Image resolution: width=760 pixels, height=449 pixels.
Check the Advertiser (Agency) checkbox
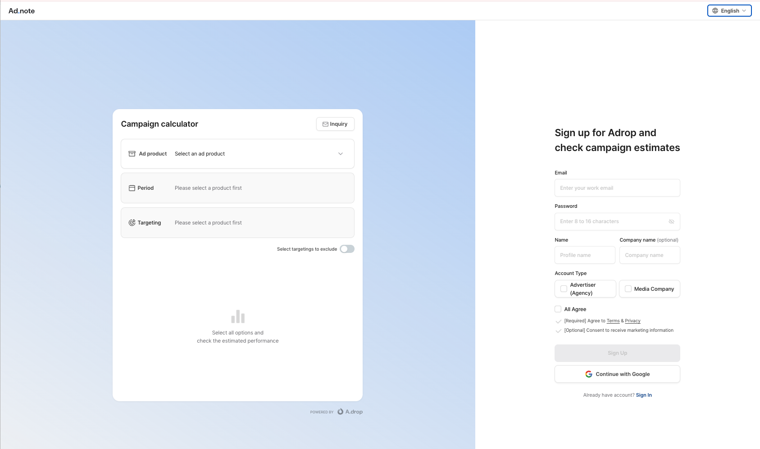564,289
